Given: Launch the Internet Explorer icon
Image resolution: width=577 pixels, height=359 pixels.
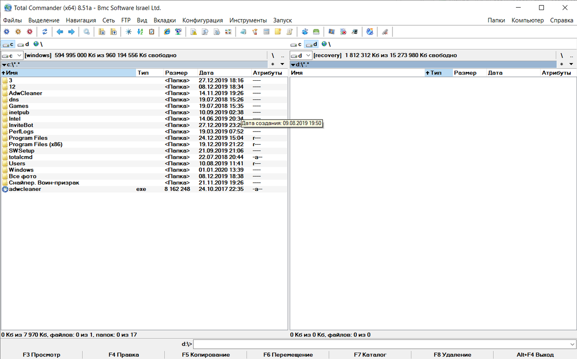Looking at the screenshot, I should (x=167, y=32).
